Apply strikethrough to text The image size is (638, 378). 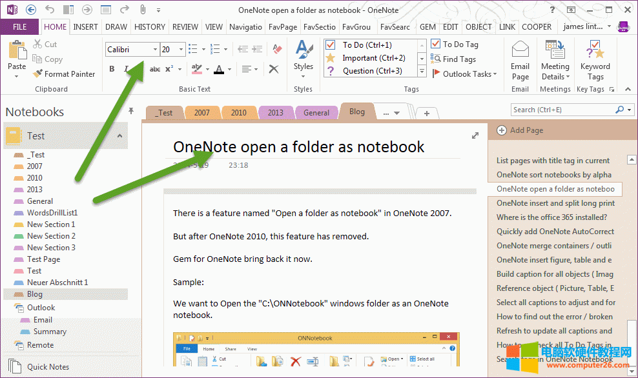coord(156,69)
